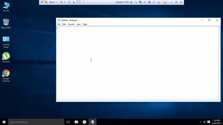The height and width of the screenshot is (125, 223).
Task: Click the Notepad taskbar button
Action: click(x=92, y=122)
